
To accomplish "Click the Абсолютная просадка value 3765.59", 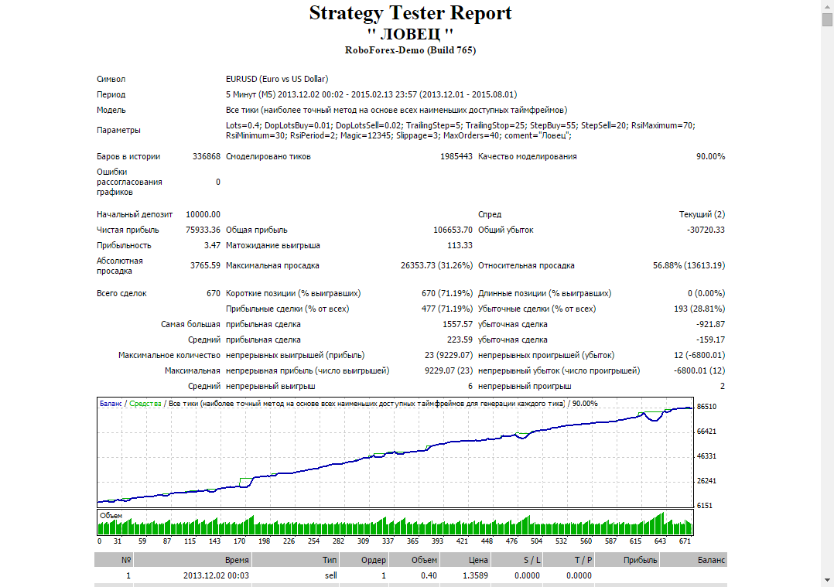I will 205,265.
